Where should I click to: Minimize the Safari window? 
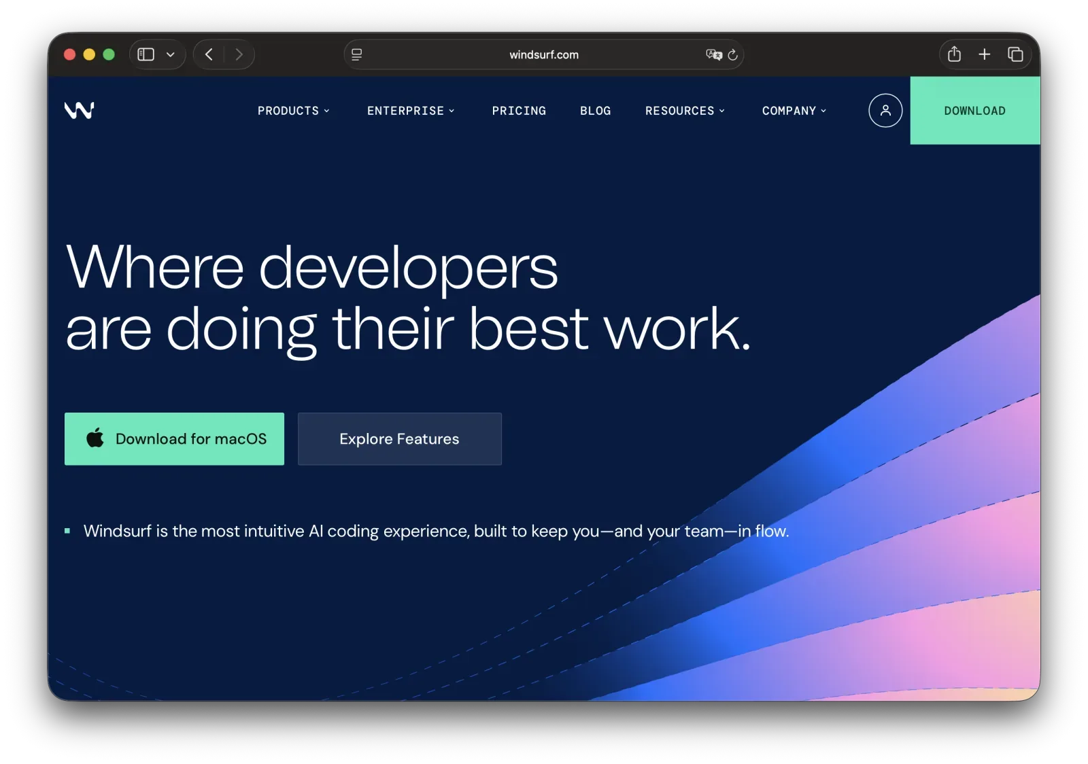(x=89, y=54)
